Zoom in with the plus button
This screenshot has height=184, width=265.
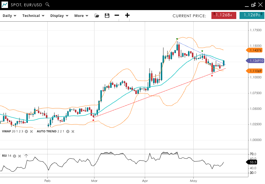(x=127, y=16)
